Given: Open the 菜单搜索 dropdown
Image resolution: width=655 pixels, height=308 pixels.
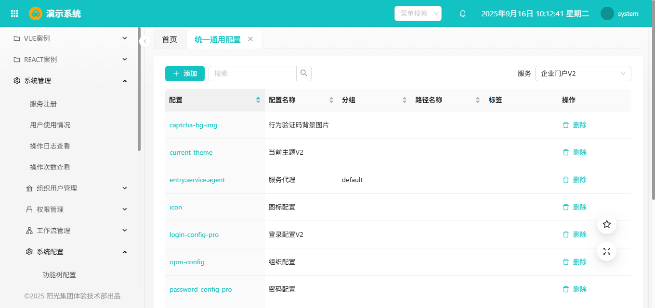Looking at the screenshot, I should [418, 13].
